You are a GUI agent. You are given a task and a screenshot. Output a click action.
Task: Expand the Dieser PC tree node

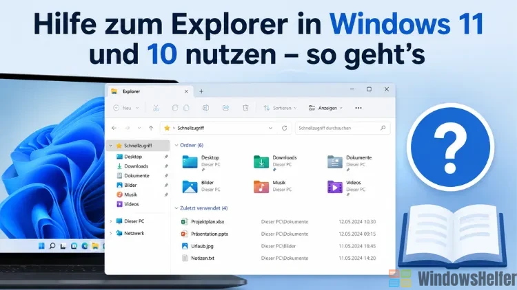111,221
